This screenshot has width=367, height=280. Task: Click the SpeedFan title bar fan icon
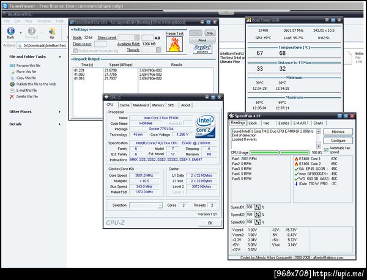point(231,116)
